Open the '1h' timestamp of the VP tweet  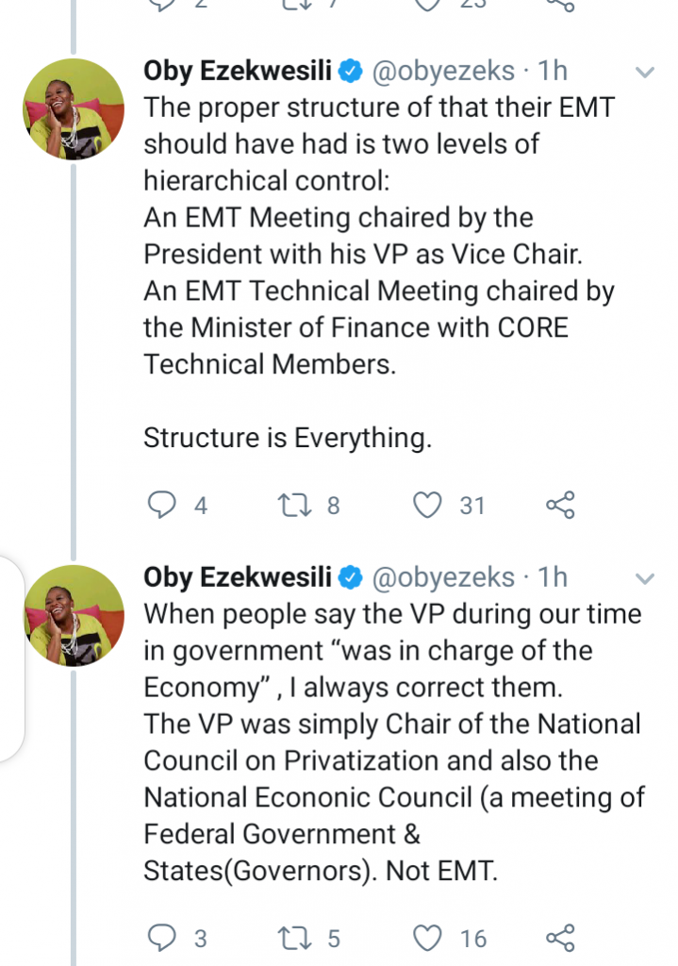pyautogui.click(x=553, y=577)
